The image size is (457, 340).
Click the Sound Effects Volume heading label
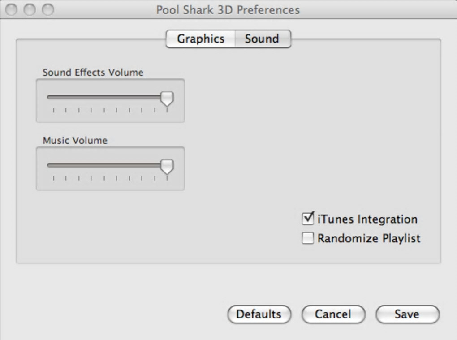[x=93, y=72]
